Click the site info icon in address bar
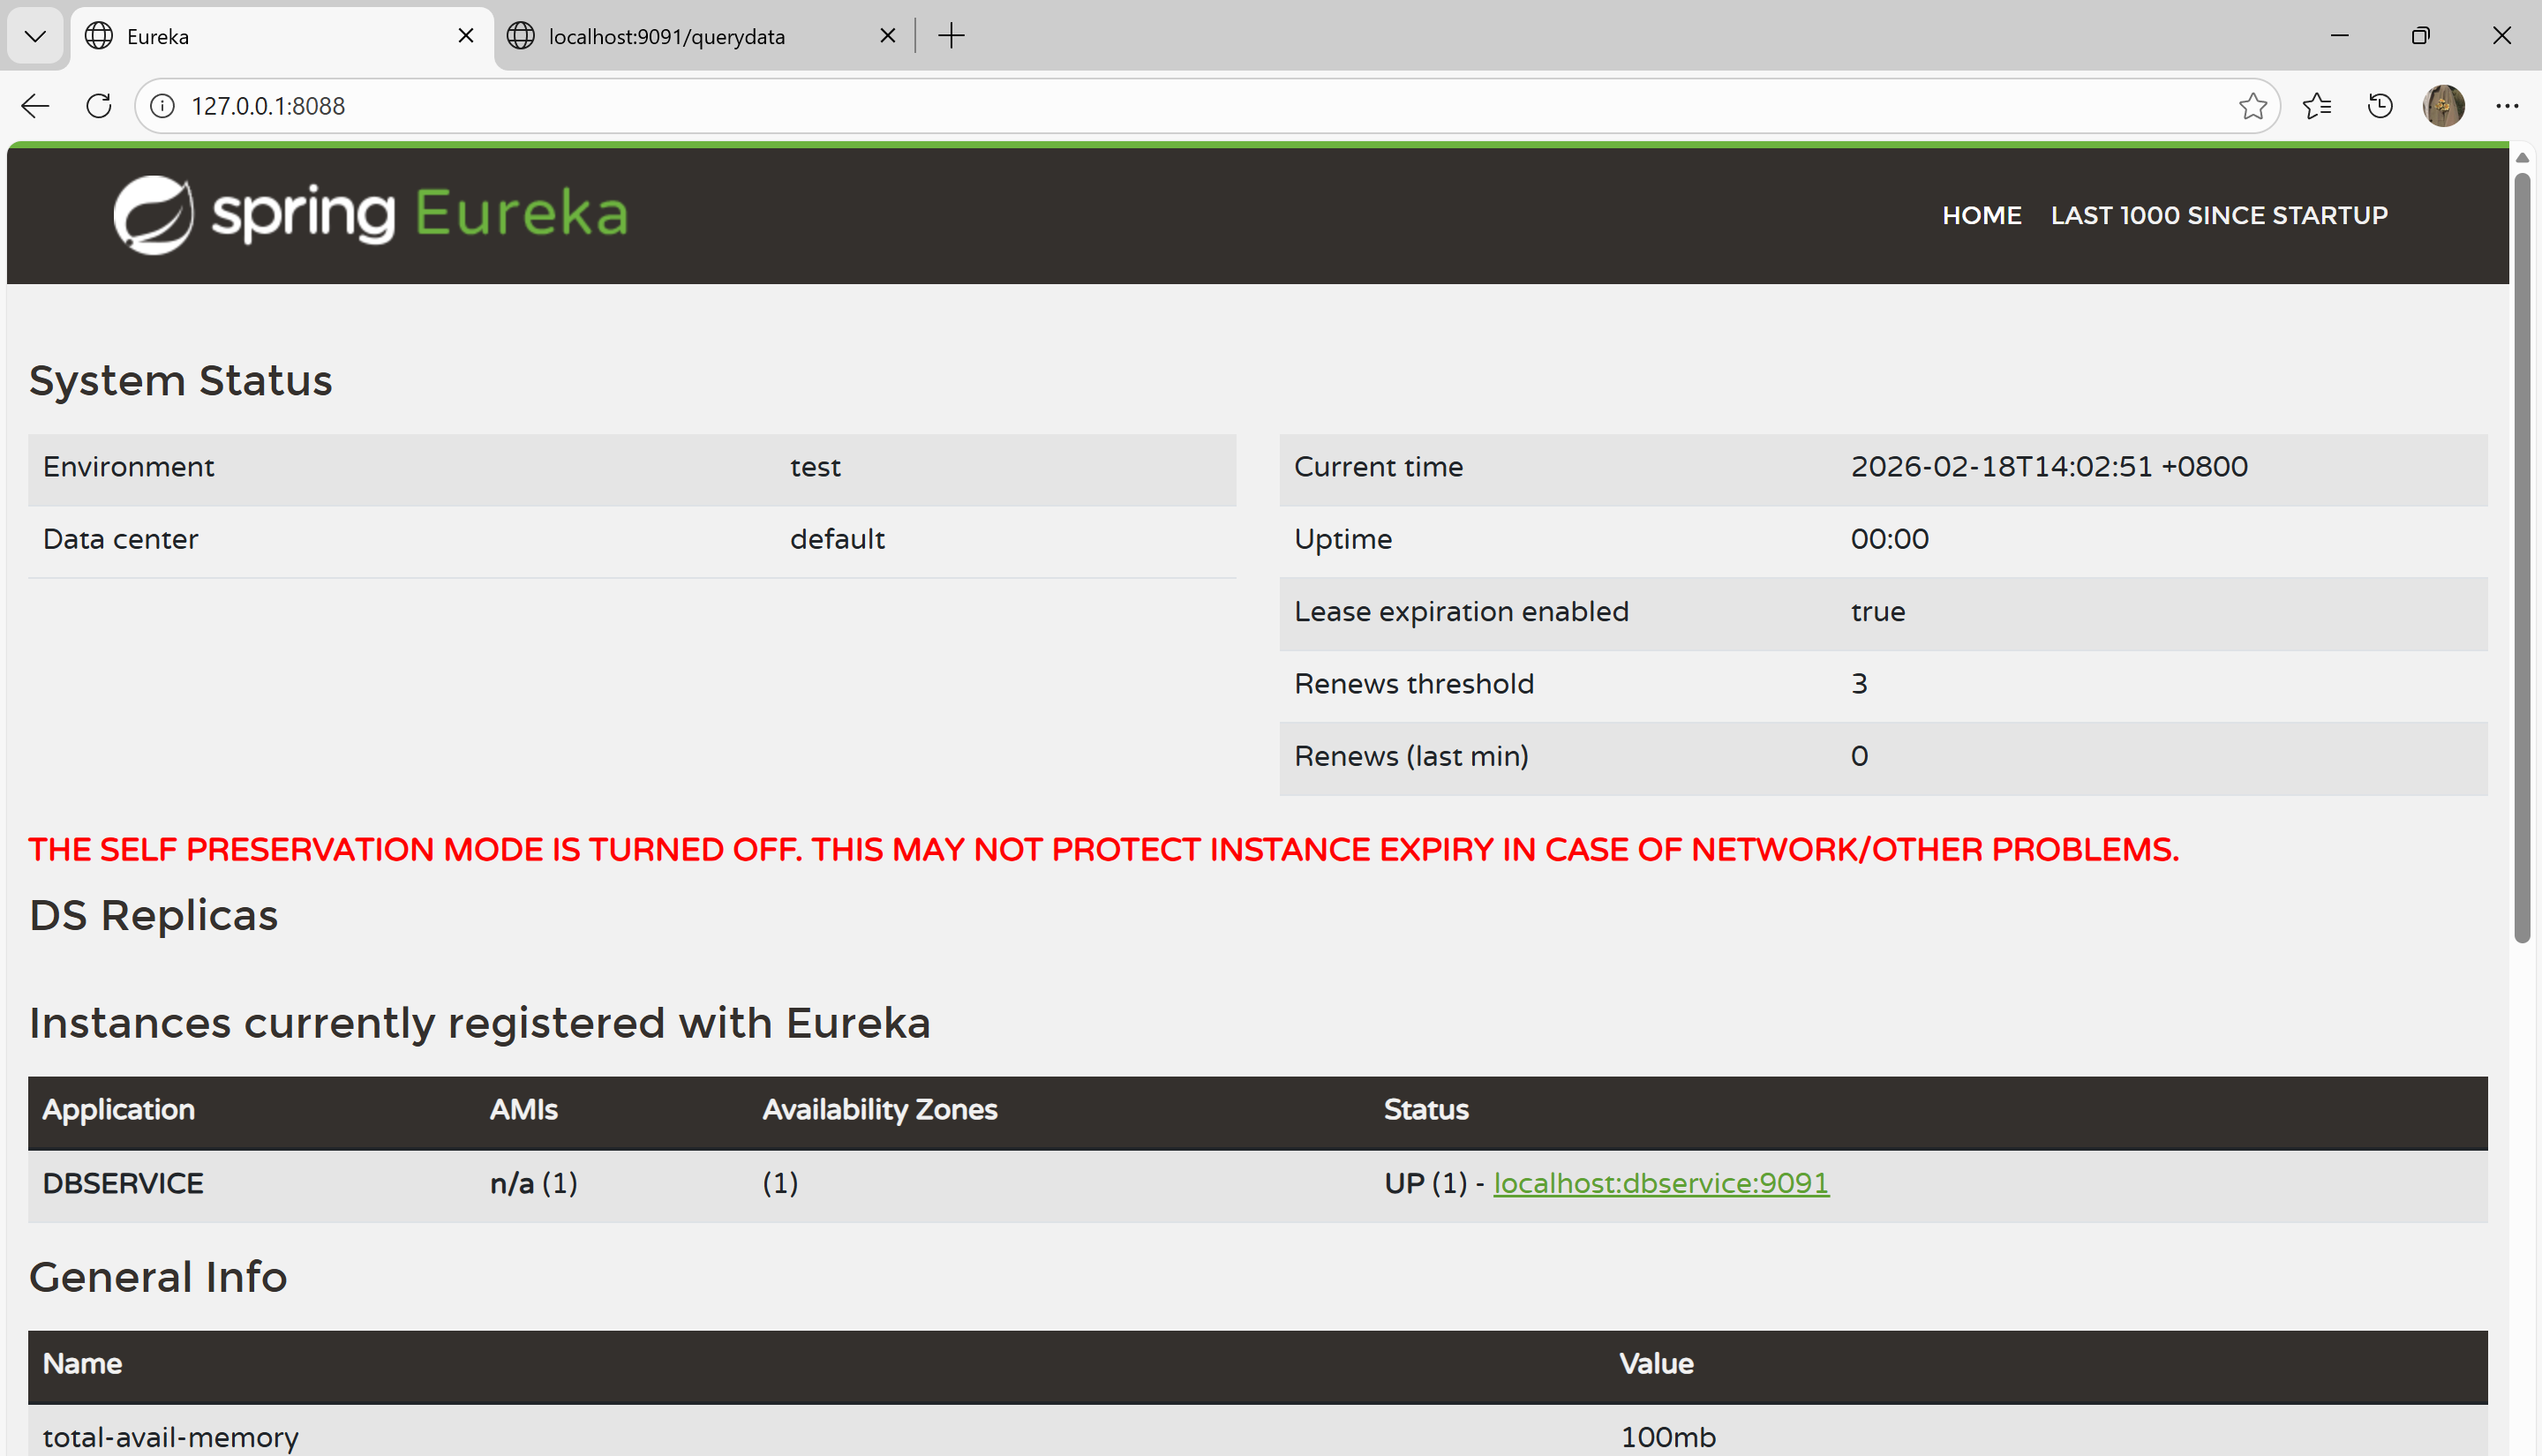 coord(163,106)
